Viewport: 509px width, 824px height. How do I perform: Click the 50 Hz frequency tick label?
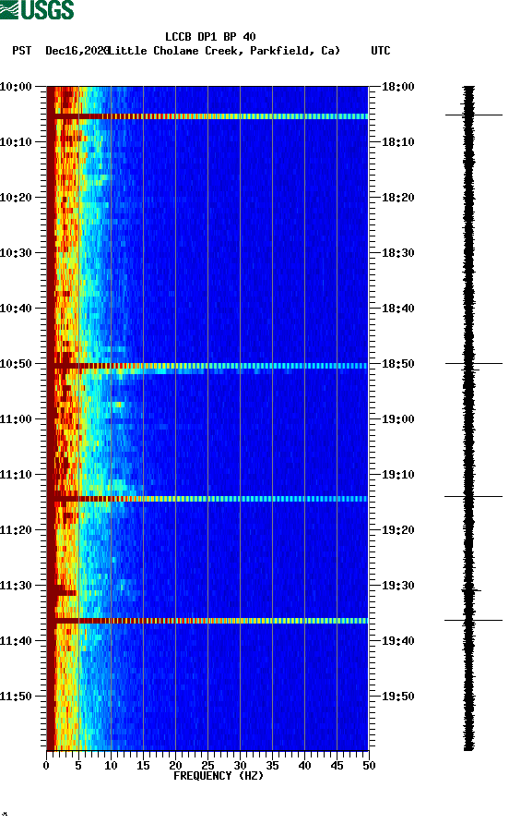pos(369,766)
